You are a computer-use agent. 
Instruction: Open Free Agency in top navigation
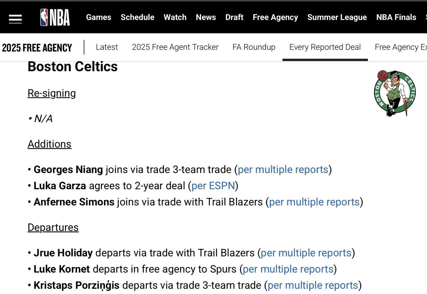[275, 17]
